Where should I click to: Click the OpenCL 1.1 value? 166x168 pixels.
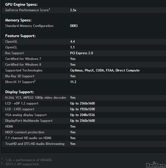pos(72,47)
